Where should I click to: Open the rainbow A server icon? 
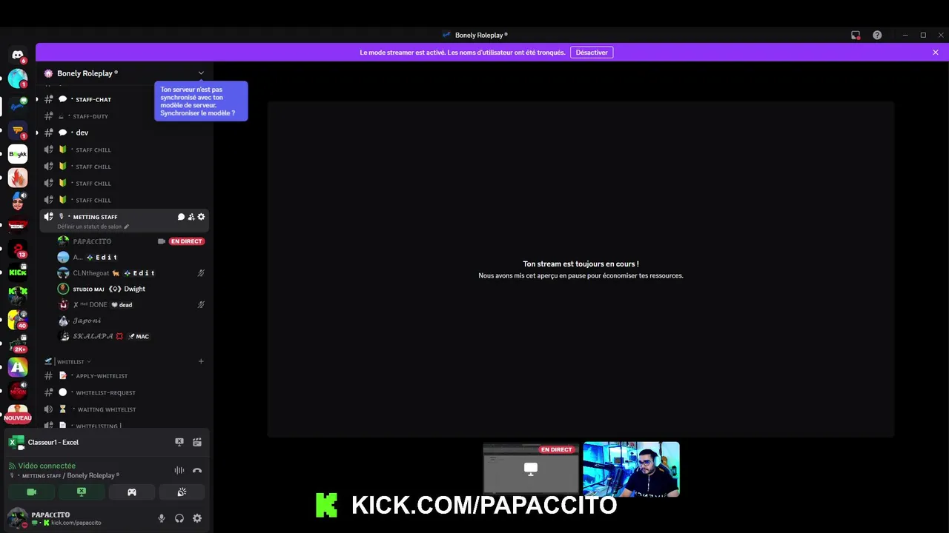(x=18, y=367)
